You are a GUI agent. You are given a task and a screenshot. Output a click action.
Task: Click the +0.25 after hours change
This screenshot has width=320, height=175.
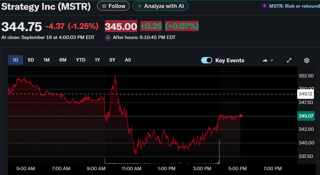[x=151, y=26]
